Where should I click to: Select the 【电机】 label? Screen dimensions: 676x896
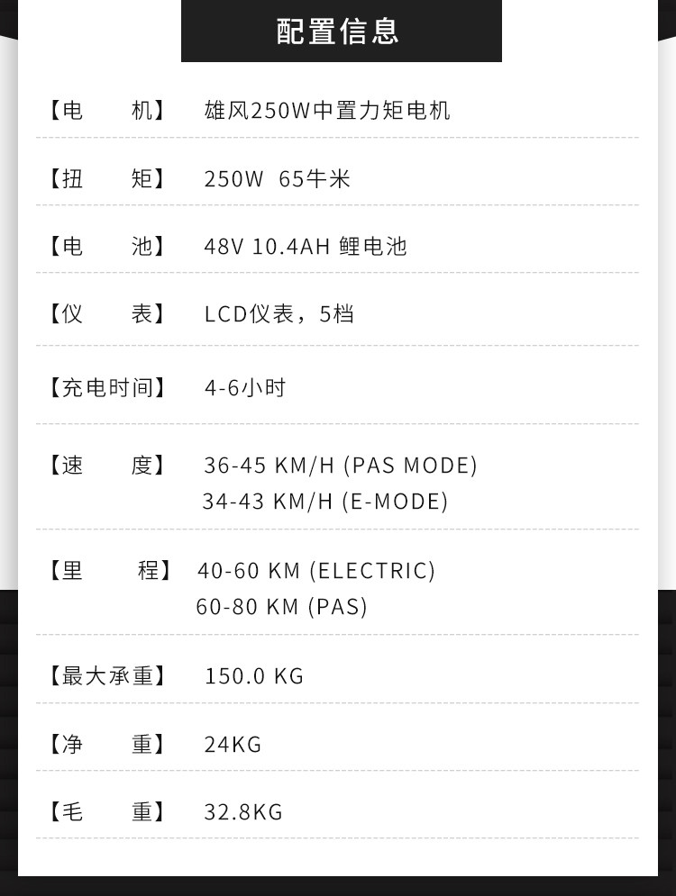point(106,111)
